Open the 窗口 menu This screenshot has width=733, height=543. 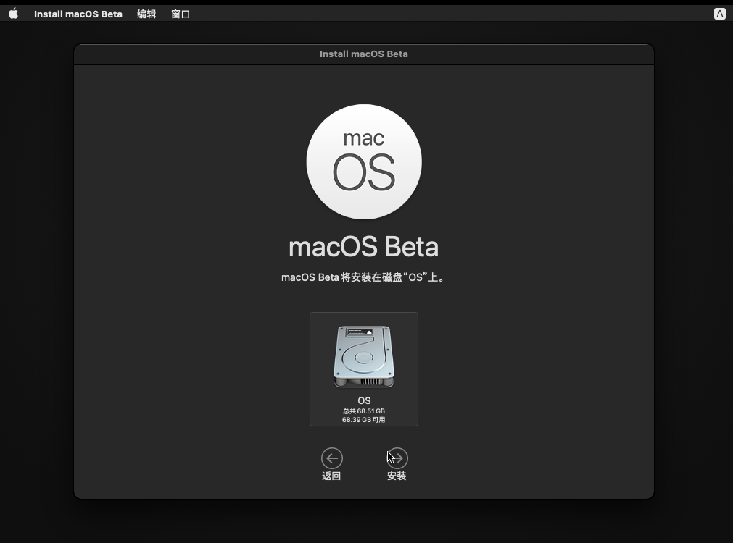[x=181, y=14]
